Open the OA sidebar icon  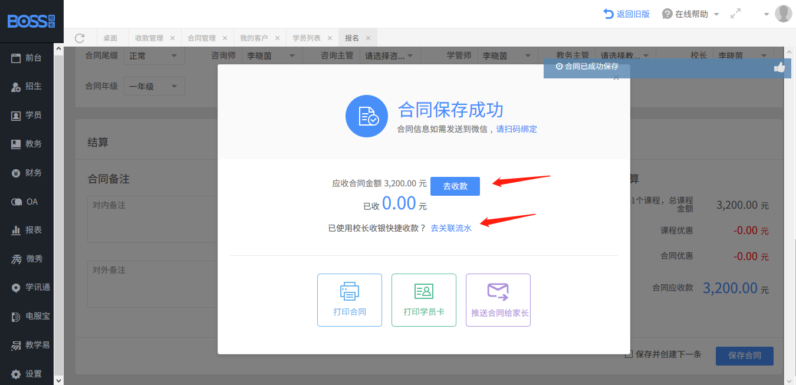(16, 202)
